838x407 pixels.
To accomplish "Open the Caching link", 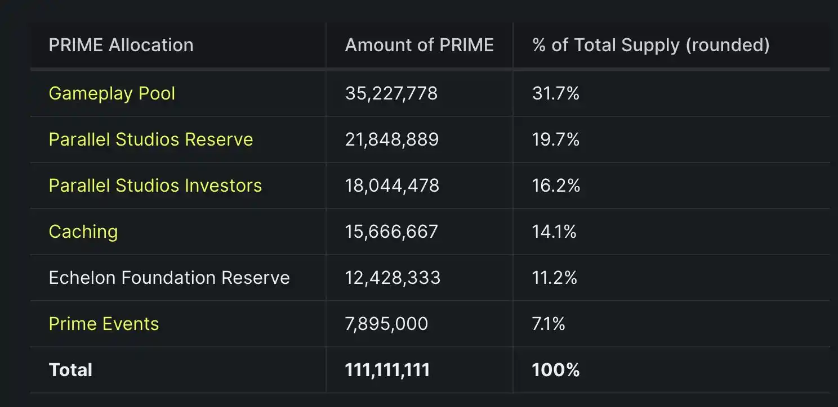I will 83,232.
